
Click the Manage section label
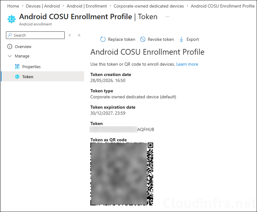click(22, 56)
